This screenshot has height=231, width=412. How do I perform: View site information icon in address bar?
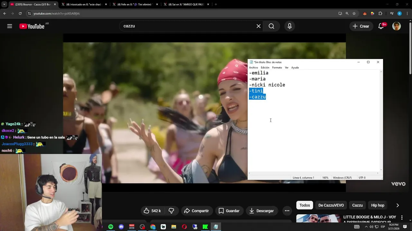tap(29, 13)
